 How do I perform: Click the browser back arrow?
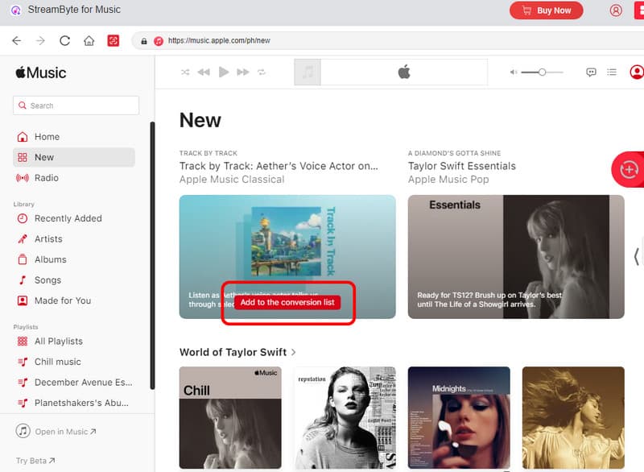coord(16,40)
